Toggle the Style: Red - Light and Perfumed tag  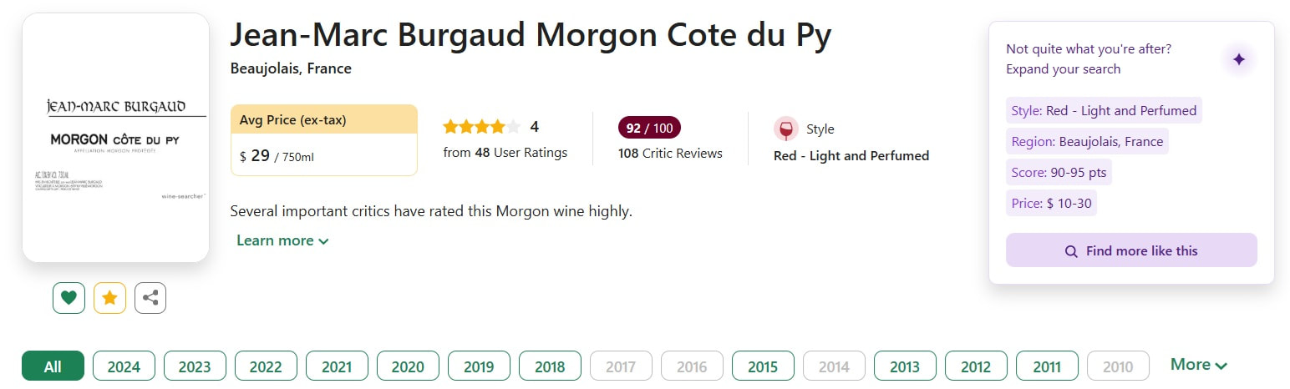pos(1104,110)
